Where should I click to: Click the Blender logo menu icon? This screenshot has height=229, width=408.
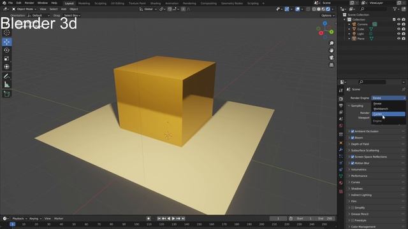point(4,3)
